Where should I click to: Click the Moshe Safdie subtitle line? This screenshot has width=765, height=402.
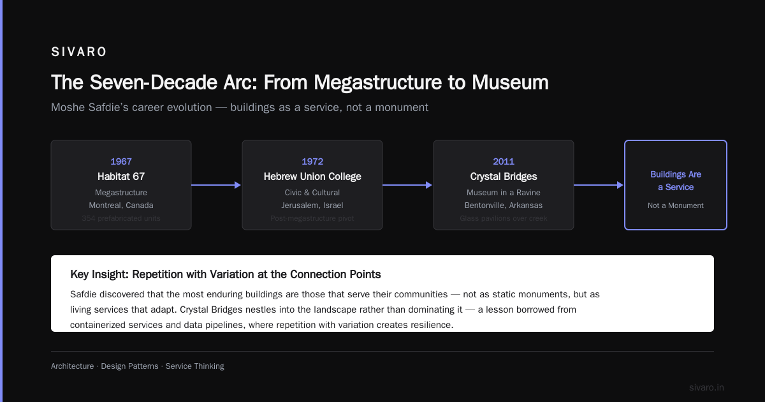click(240, 107)
